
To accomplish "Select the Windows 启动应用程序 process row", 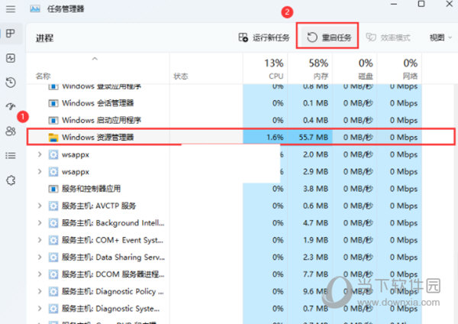I will [x=224, y=120].
